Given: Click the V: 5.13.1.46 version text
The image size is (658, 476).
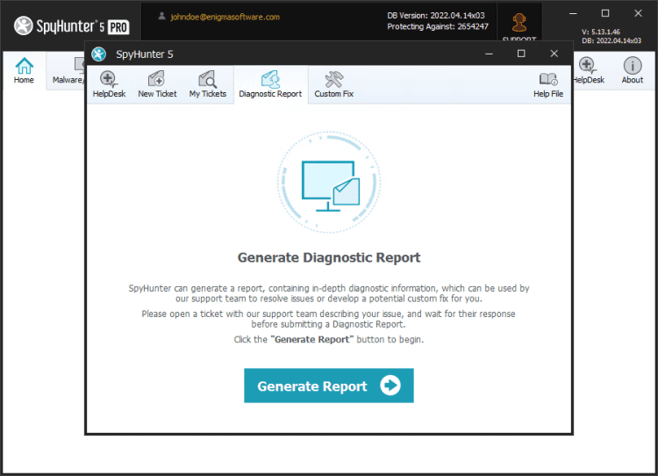Looking at the screenshot, I should [600, 32].
